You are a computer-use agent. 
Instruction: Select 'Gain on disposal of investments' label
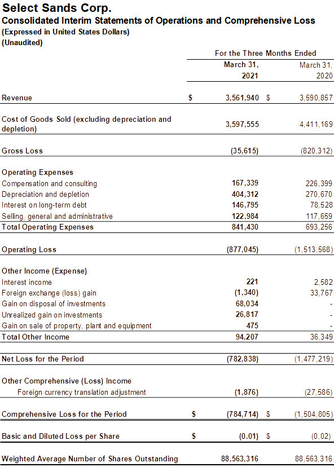pyautogui.click(x=54, y=304)
